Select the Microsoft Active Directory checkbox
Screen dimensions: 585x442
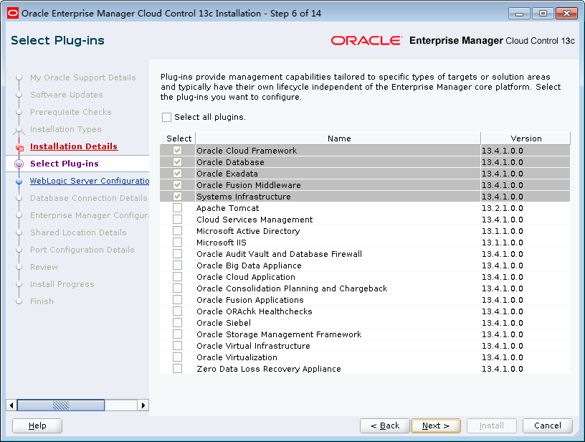(178, 231)
